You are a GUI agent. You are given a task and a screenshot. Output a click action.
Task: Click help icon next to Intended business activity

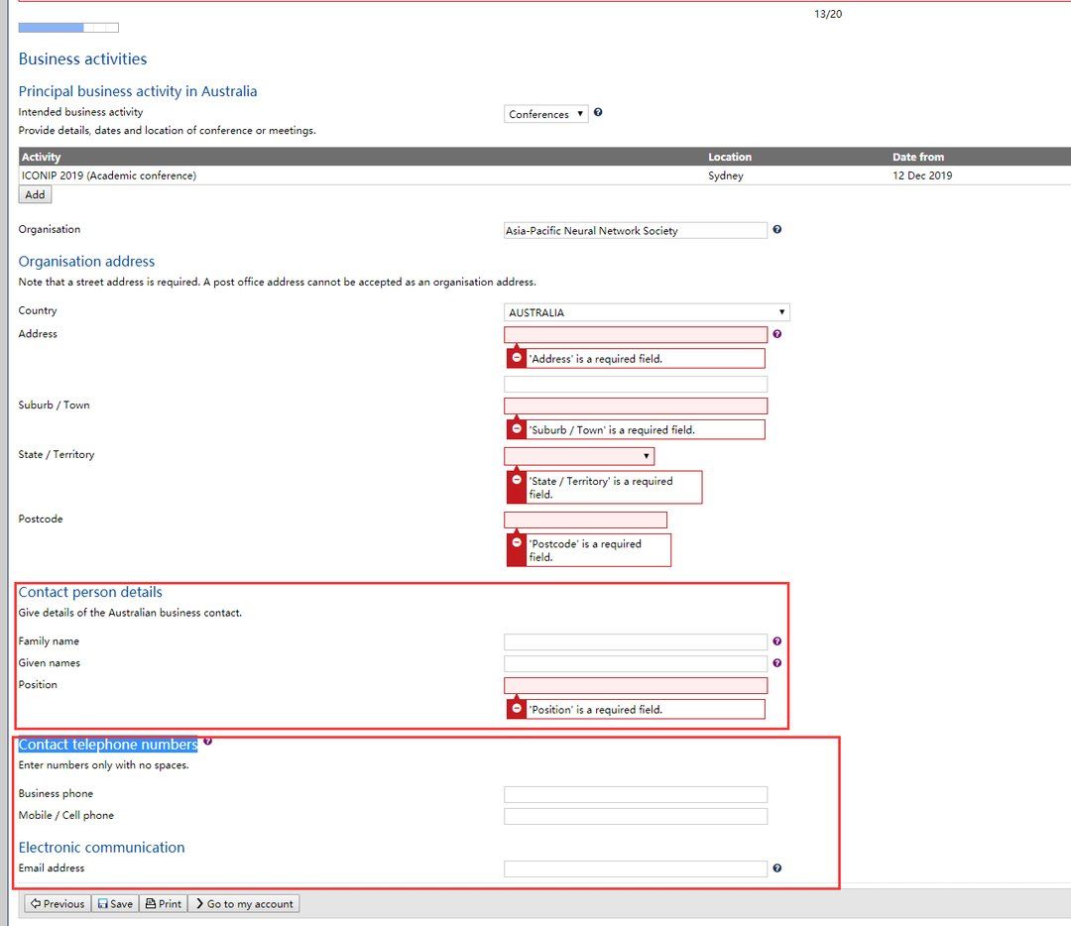tap(598, 113)
